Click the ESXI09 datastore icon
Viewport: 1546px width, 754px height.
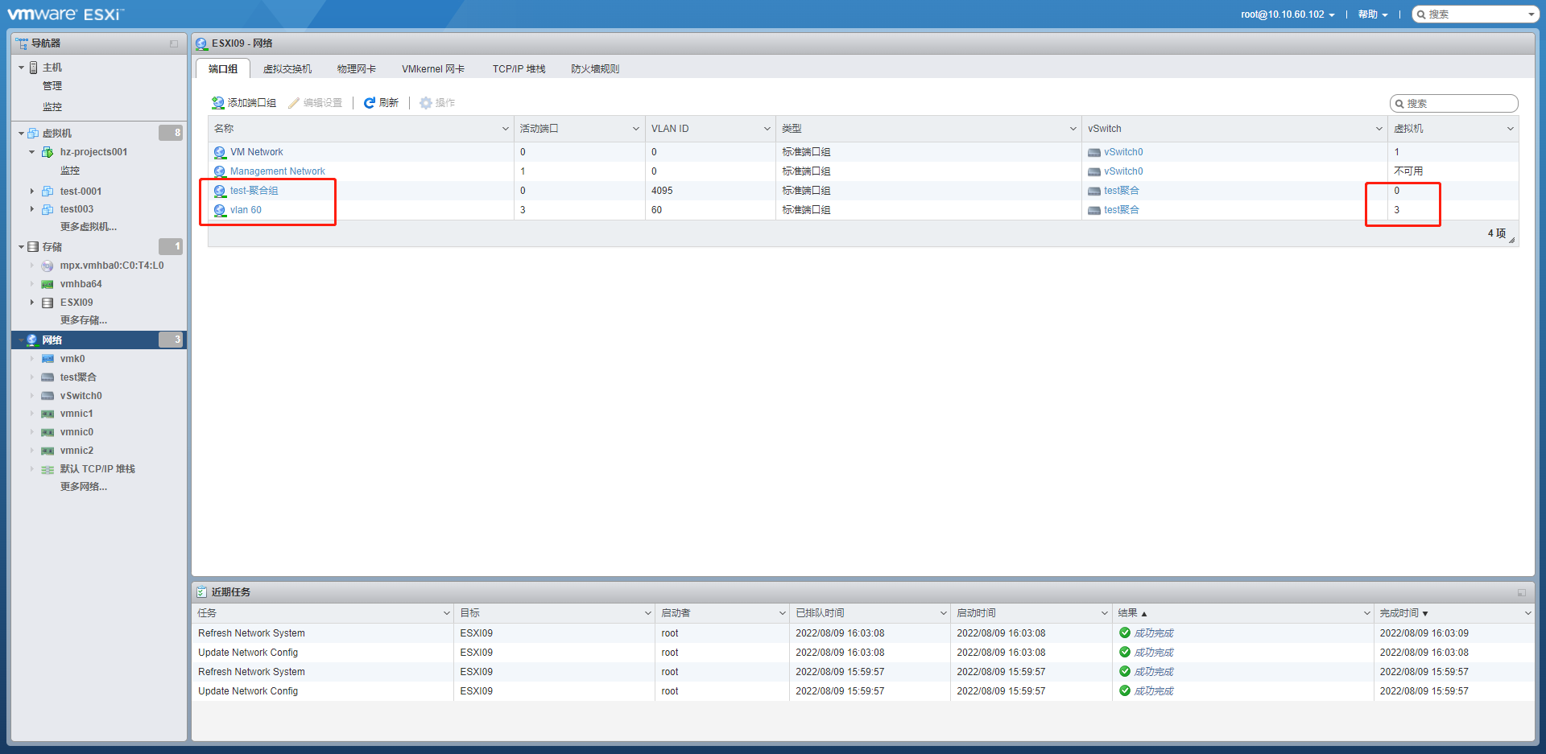pos(48,303)
